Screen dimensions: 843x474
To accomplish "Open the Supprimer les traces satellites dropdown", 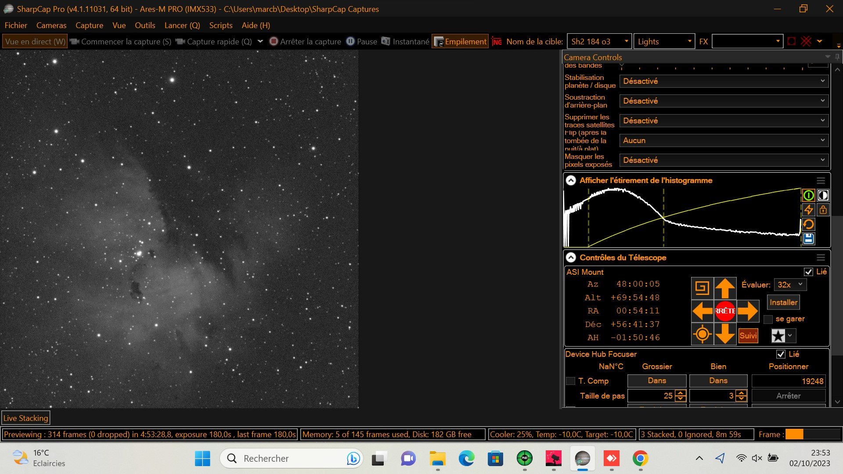I will pos(724,121).
